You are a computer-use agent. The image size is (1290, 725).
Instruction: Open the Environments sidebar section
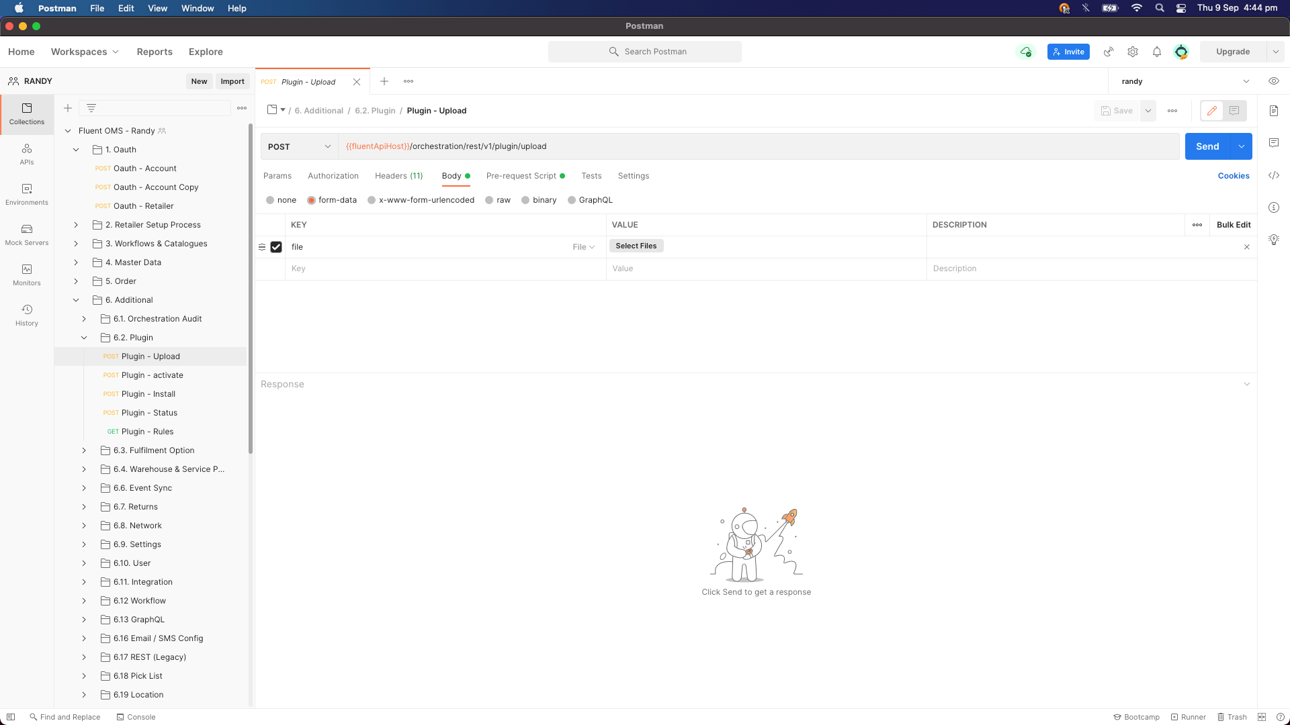point(27,194)
